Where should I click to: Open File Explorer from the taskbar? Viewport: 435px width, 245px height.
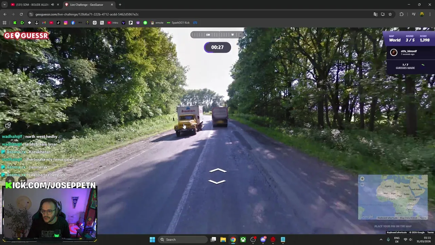pos(223,240)
